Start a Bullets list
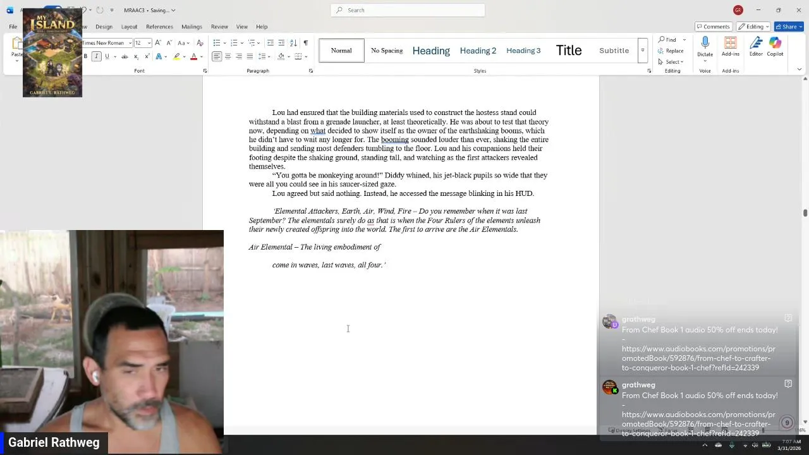 coord(217,43)
